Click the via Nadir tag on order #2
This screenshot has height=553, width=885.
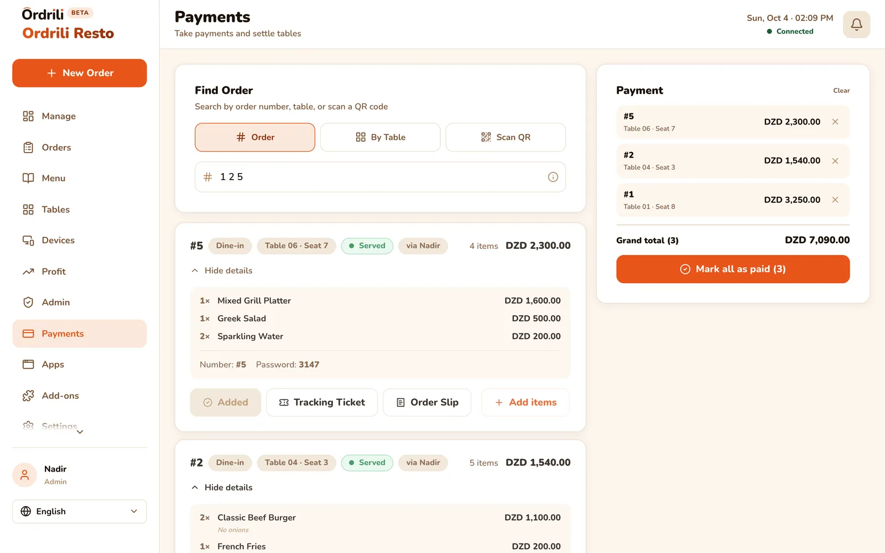pos(423,463)
